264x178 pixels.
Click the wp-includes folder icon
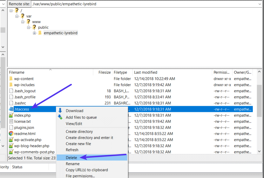click(x=11, y=85)
